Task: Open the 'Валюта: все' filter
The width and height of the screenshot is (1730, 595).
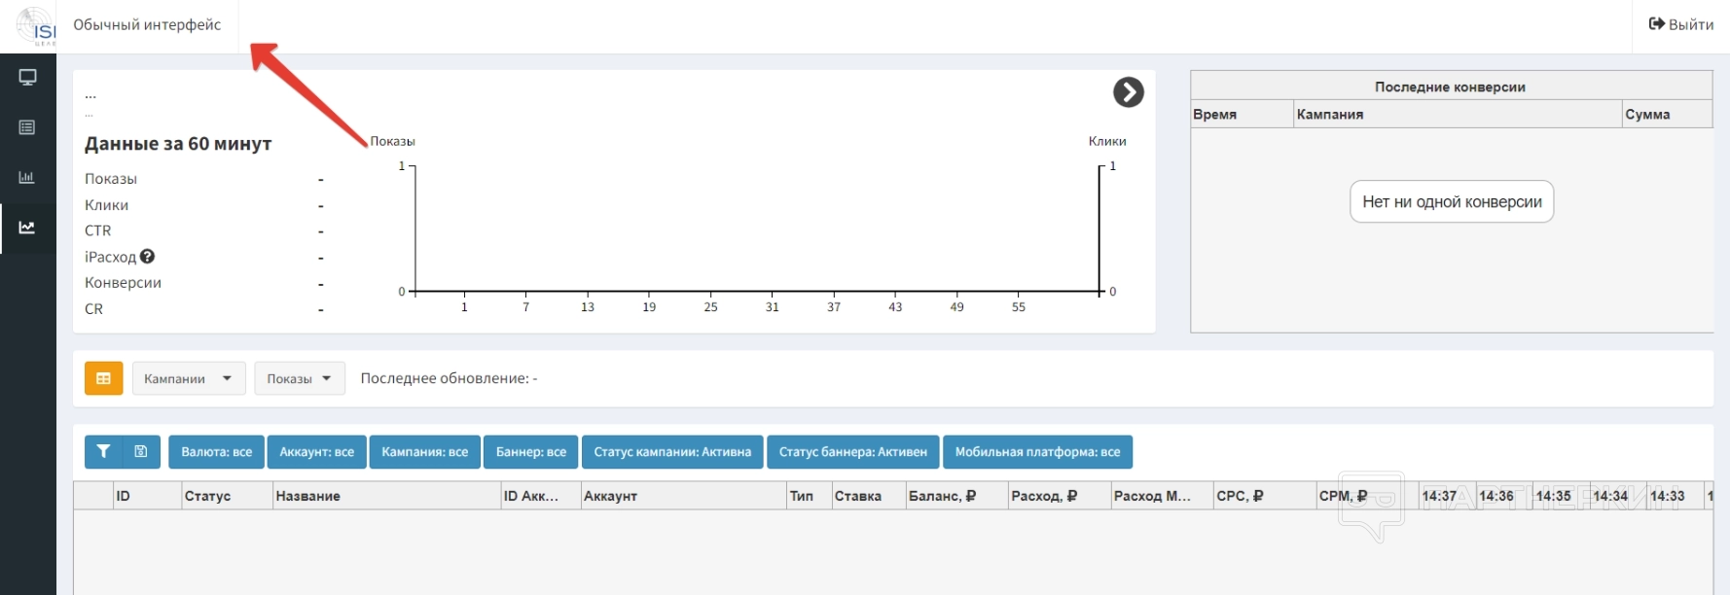Action: (x=216, y=452)
